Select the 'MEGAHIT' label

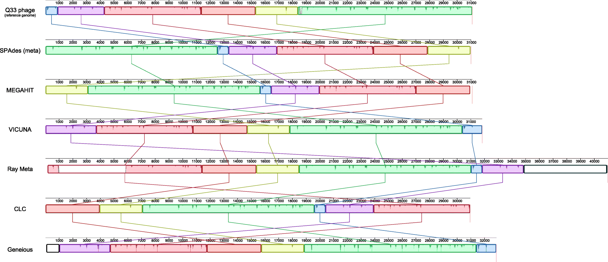click(x=20, y=90)
